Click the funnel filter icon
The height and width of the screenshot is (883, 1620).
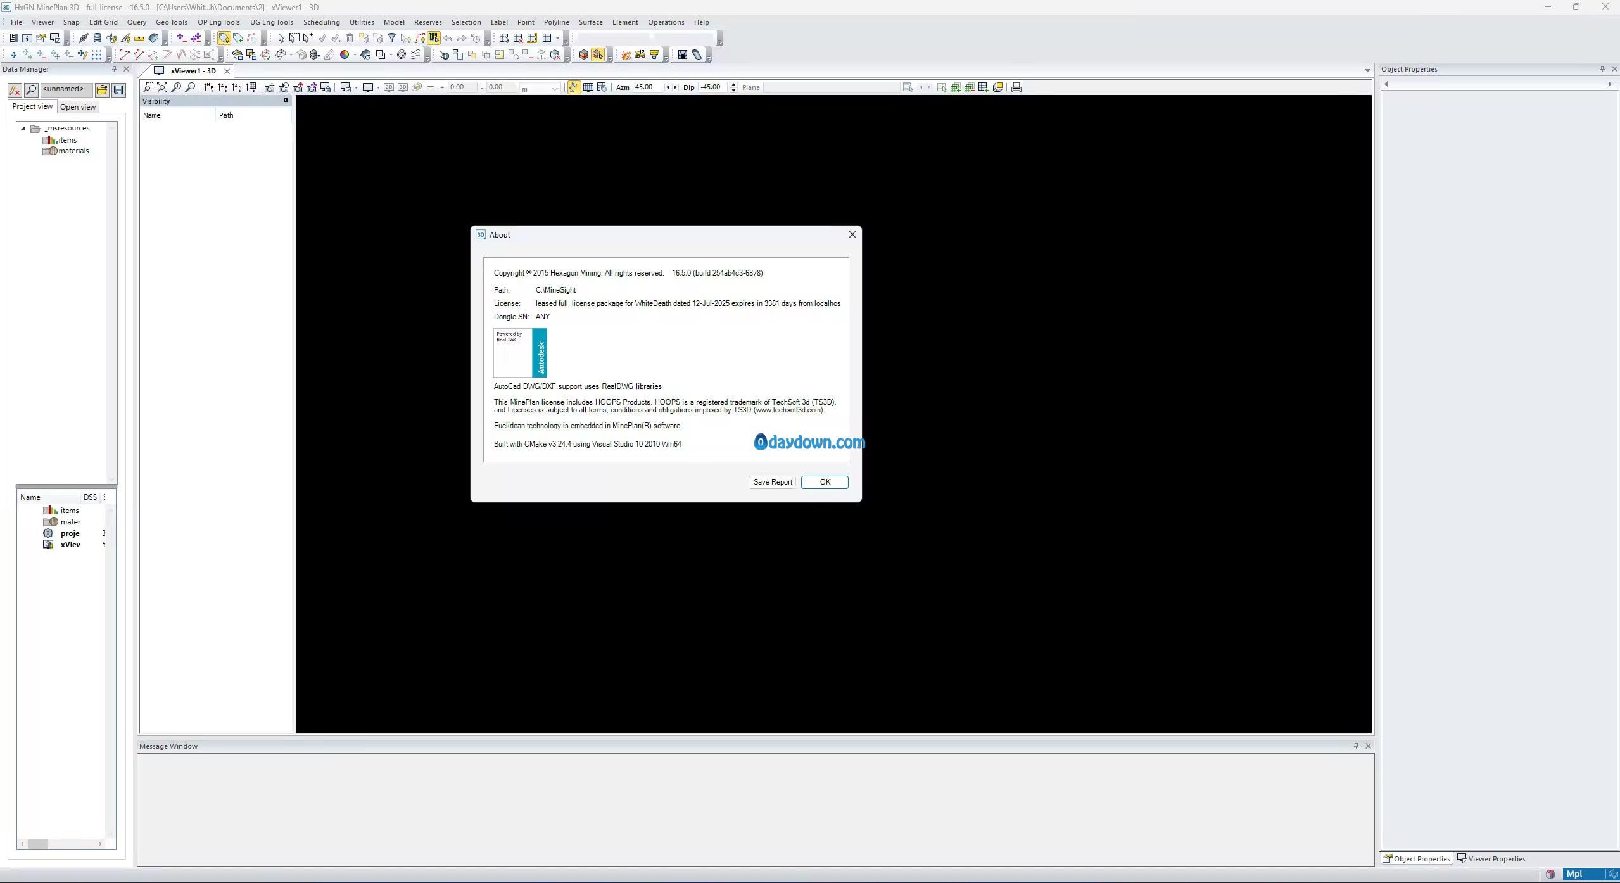pos(391,38)
